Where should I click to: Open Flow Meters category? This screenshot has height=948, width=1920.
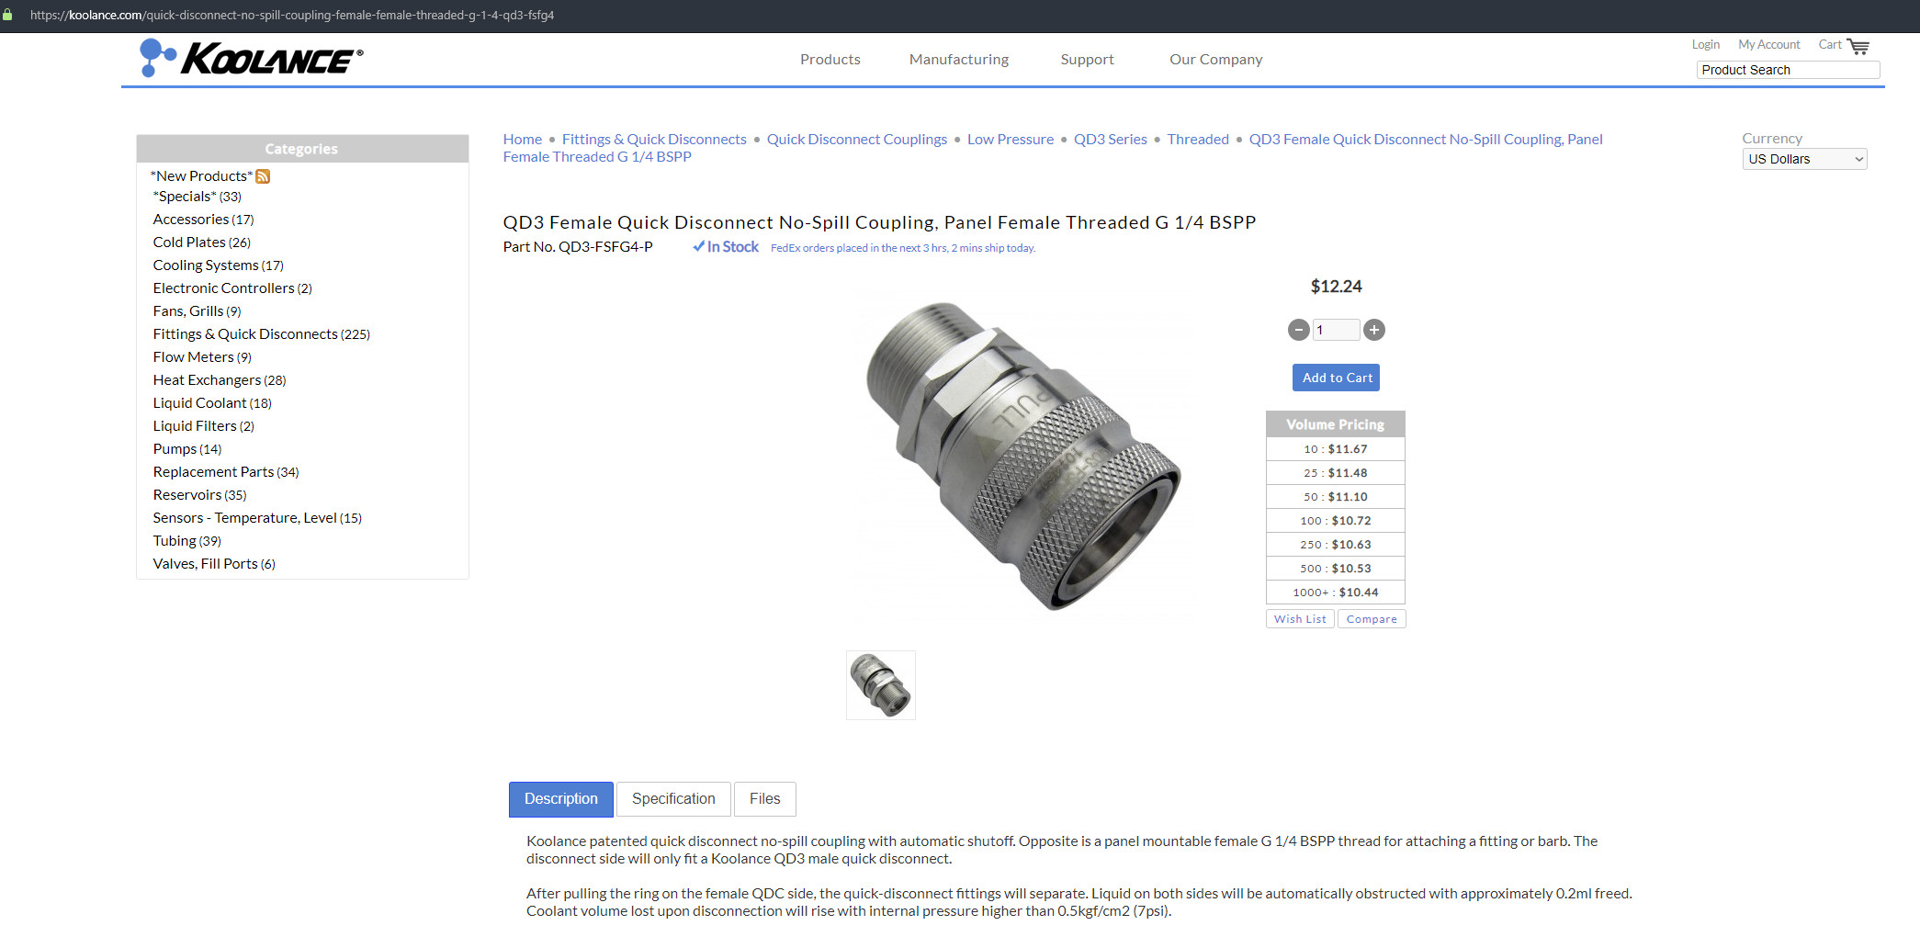[202, 357]
